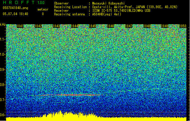This screenshot has height=121, width=190.
Task: Click the kHz axis unit label
Action: [3, 25]
